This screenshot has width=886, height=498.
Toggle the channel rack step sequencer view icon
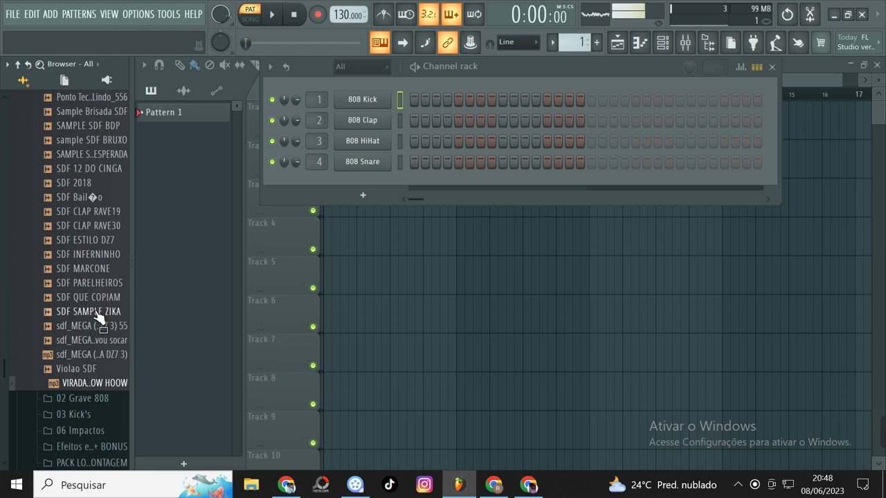point(757,67)
